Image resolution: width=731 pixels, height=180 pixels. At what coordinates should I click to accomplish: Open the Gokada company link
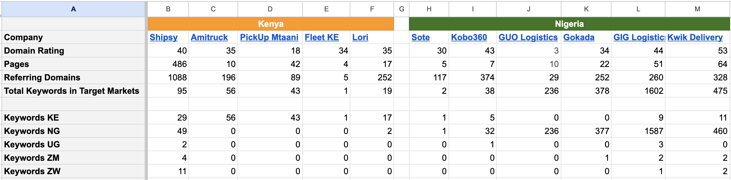pos(579,37)
